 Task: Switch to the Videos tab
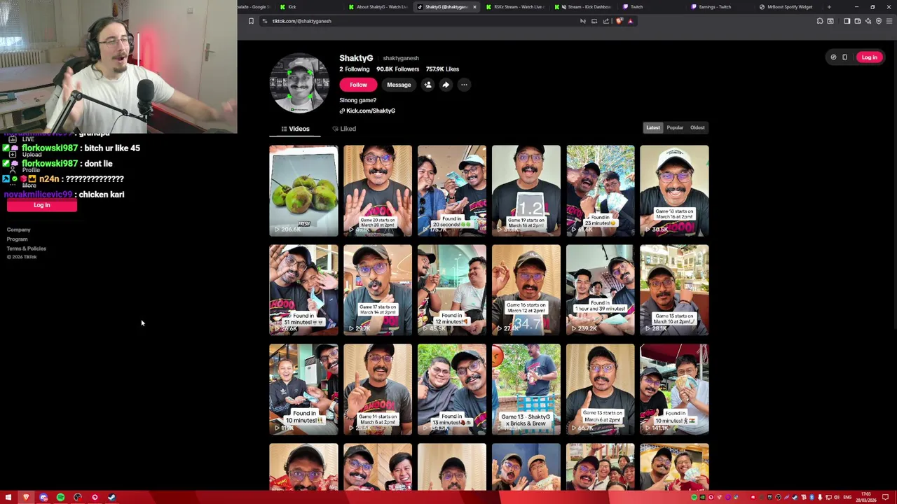[x=295, y=129]
